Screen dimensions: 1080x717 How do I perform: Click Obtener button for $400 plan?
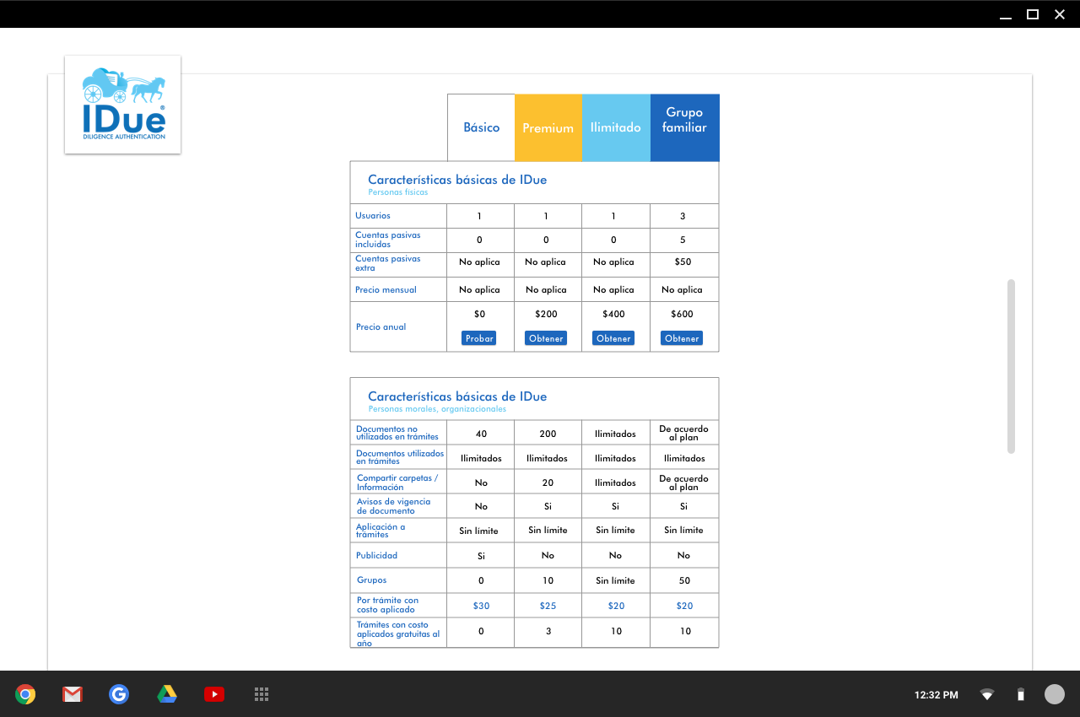tap(613, 338)
